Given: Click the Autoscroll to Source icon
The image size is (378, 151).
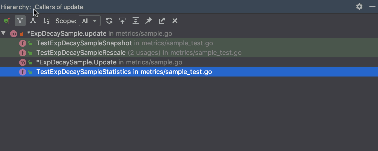Looking at the screenshot, I should pyautogui.click(x=122, y=21).
